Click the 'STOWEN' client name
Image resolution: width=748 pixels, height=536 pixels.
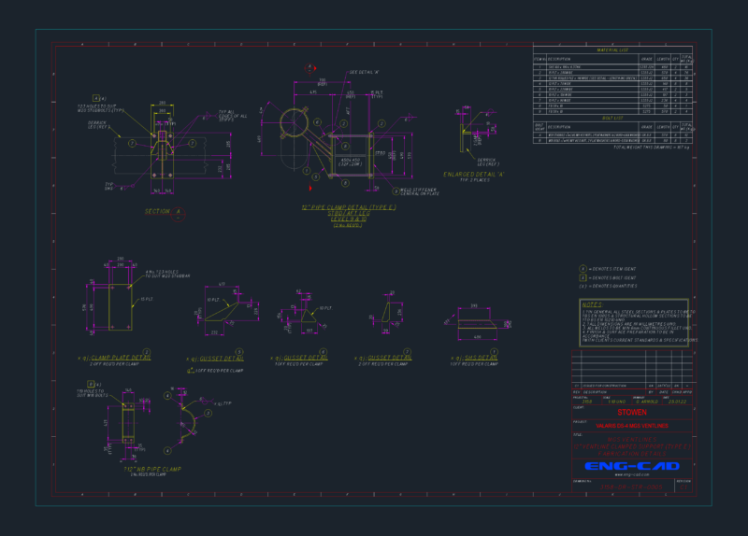pos(632,413)
